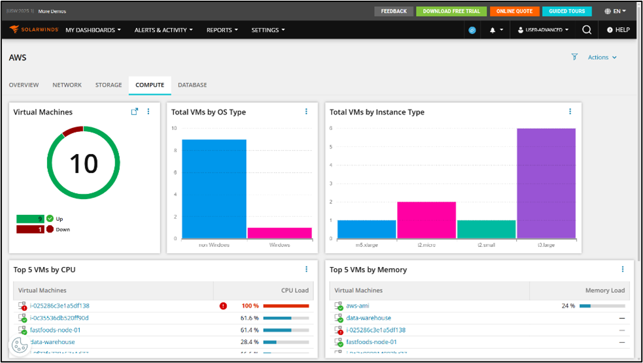Click the Feedback button
643x363 pixels.
[x=394, y=12]
